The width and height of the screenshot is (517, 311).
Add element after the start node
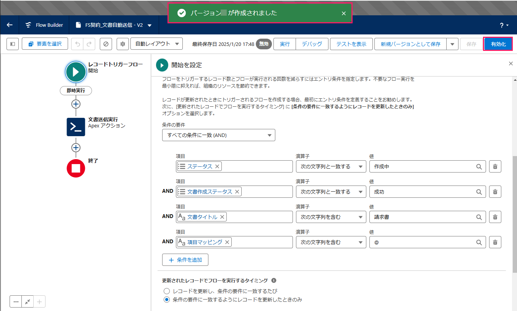click(76, 104)
